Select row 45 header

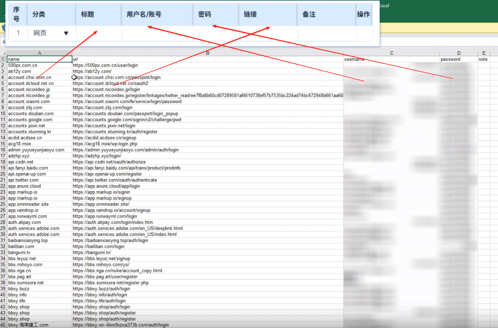[x=3, y=325]
